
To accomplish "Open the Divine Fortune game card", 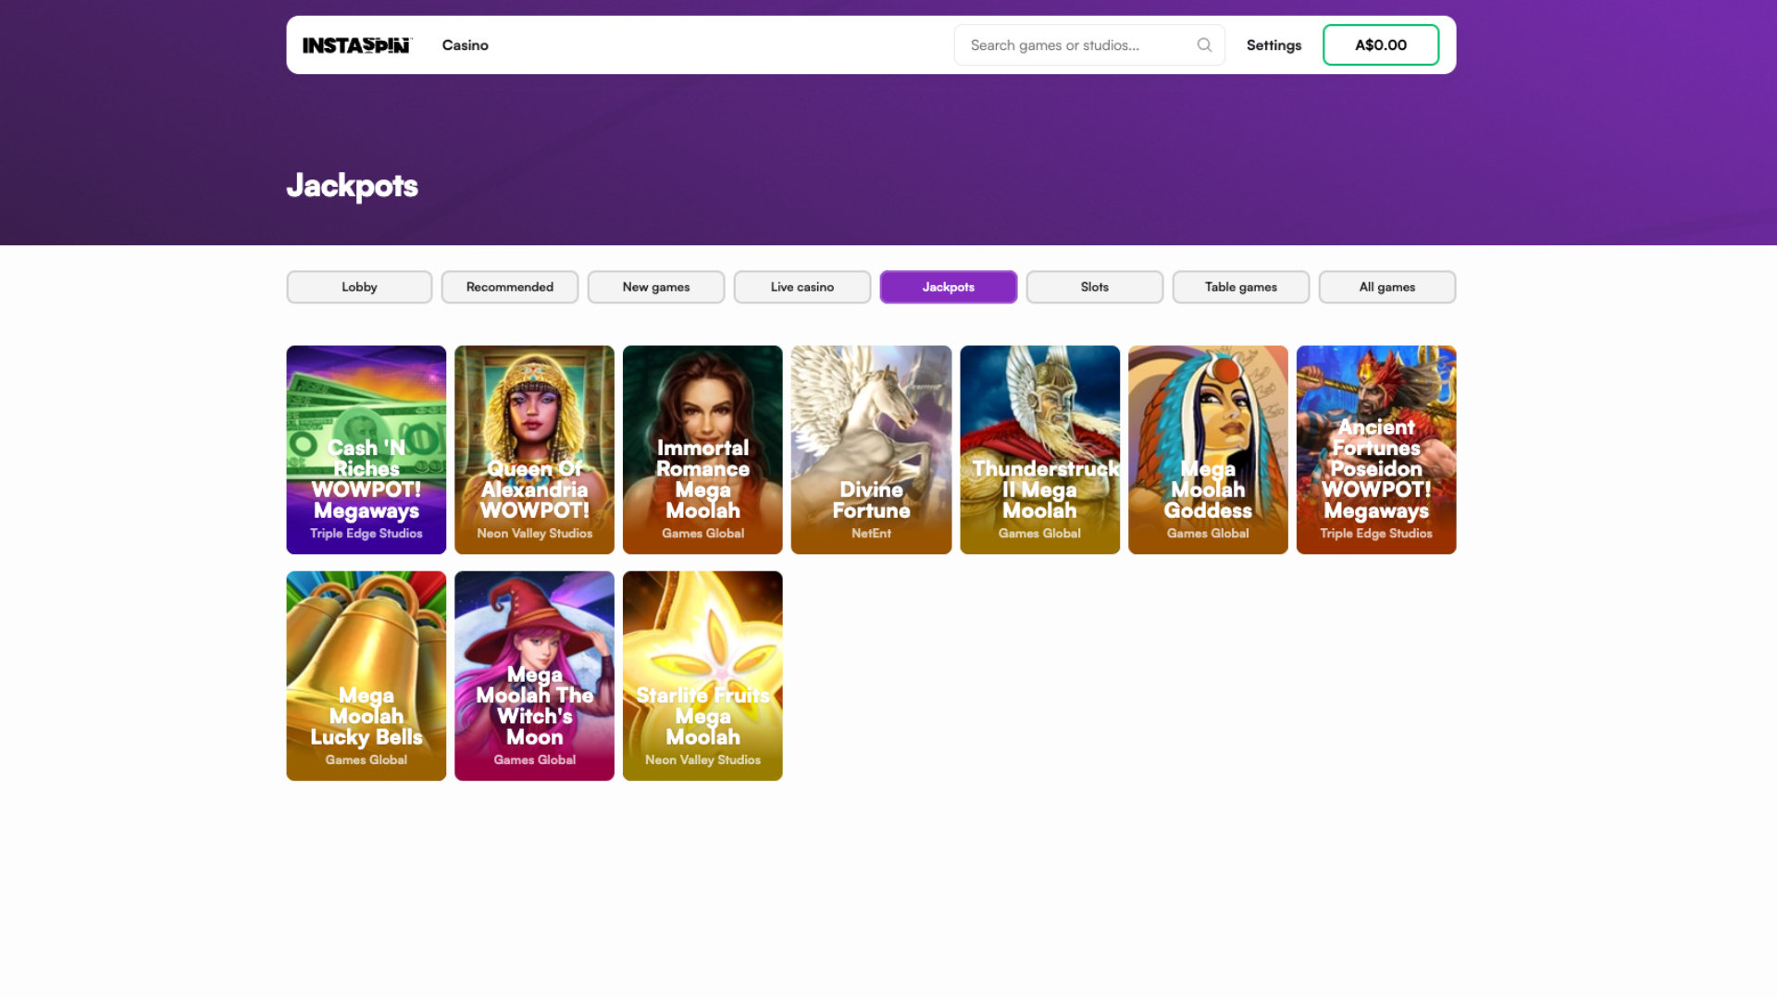I will [x=871, y=450].
